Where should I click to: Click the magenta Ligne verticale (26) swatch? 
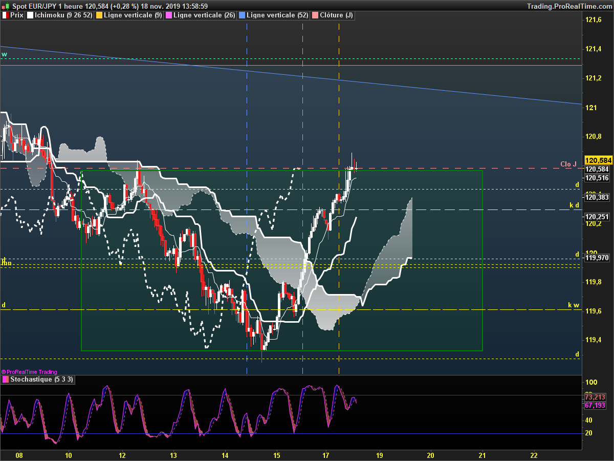[x=169, y=15]
